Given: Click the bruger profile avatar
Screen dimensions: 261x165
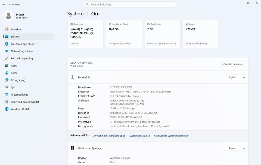Looking at the screenshot, I should pos(8,16).
